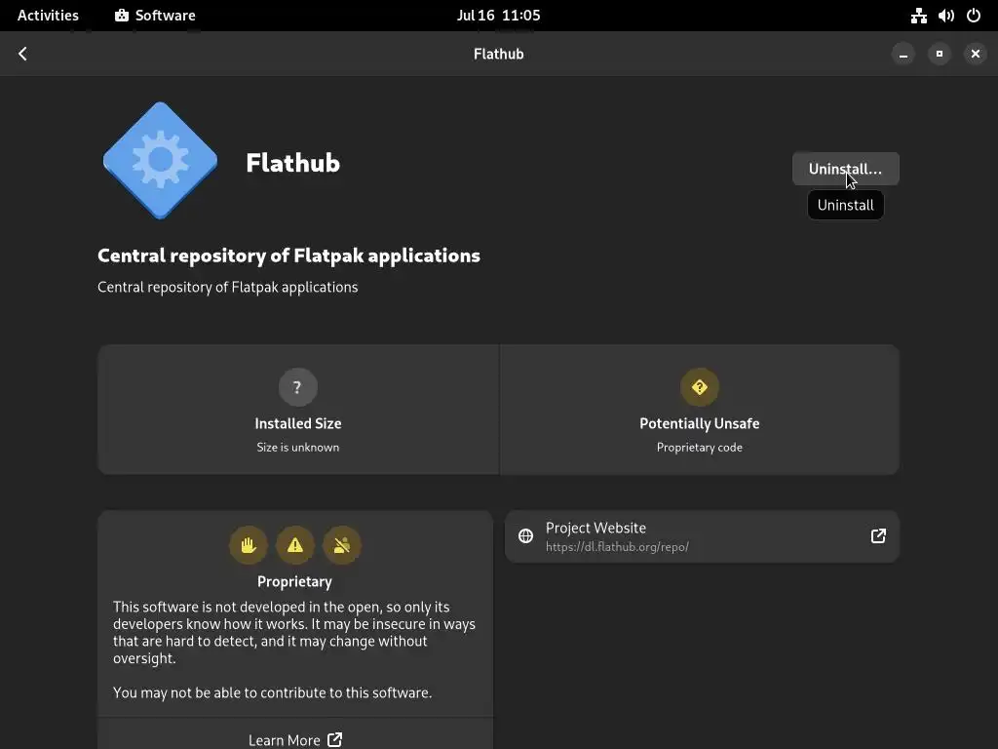998x749 pixels.
Task: Click the bold Central repository of Flatpak applications heading
Action: click(x=288, y=256)
